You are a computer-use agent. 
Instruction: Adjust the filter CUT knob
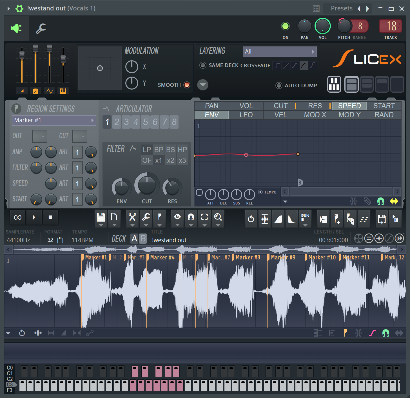coord(147,185)
